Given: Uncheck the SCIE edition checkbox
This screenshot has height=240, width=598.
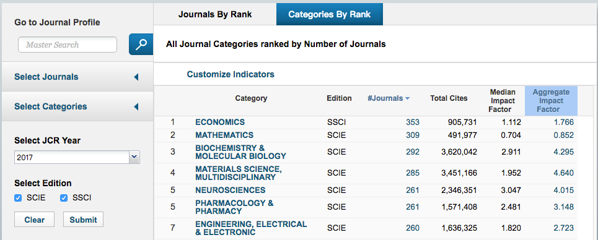Looking at the screenshot, I should 18,198.
